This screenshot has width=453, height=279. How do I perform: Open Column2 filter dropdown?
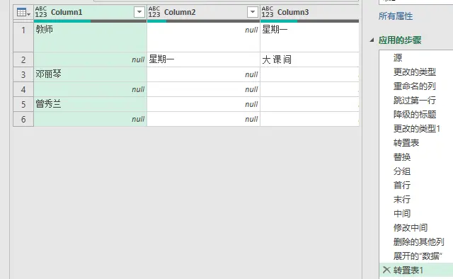(253, 12)
